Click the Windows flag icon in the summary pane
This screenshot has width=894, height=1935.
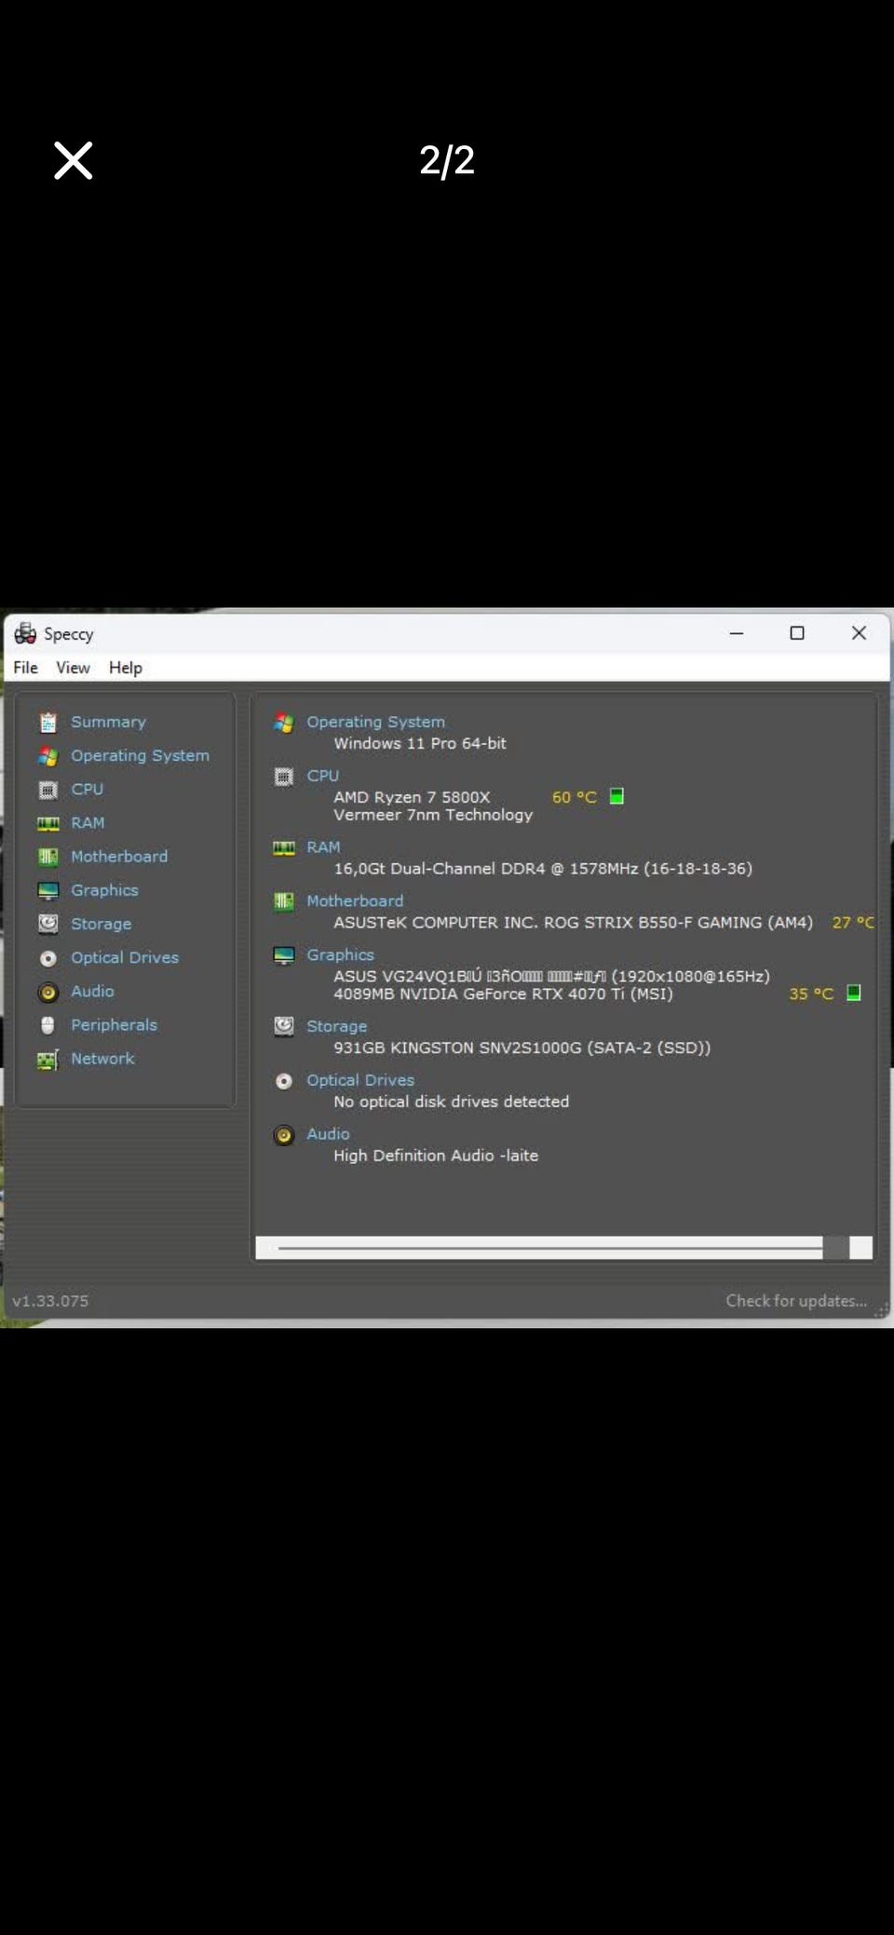pyautogui.click(x=284, y=723)
